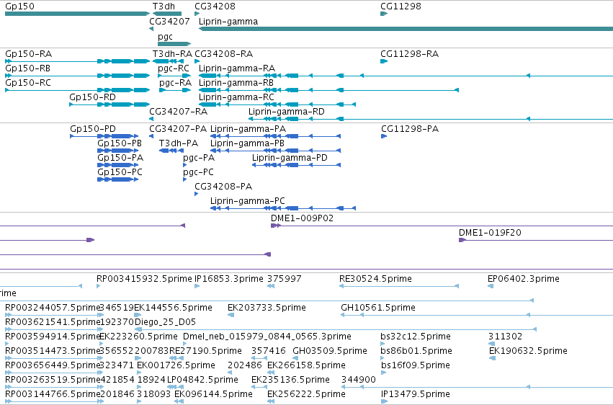
Task: Click the CG34207-RA transcript label
Action: 178,112
